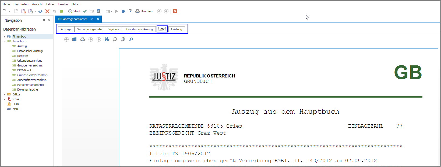Click the blue refresh arrows icon
Viewport: 441px width, 167px height.
40,11
